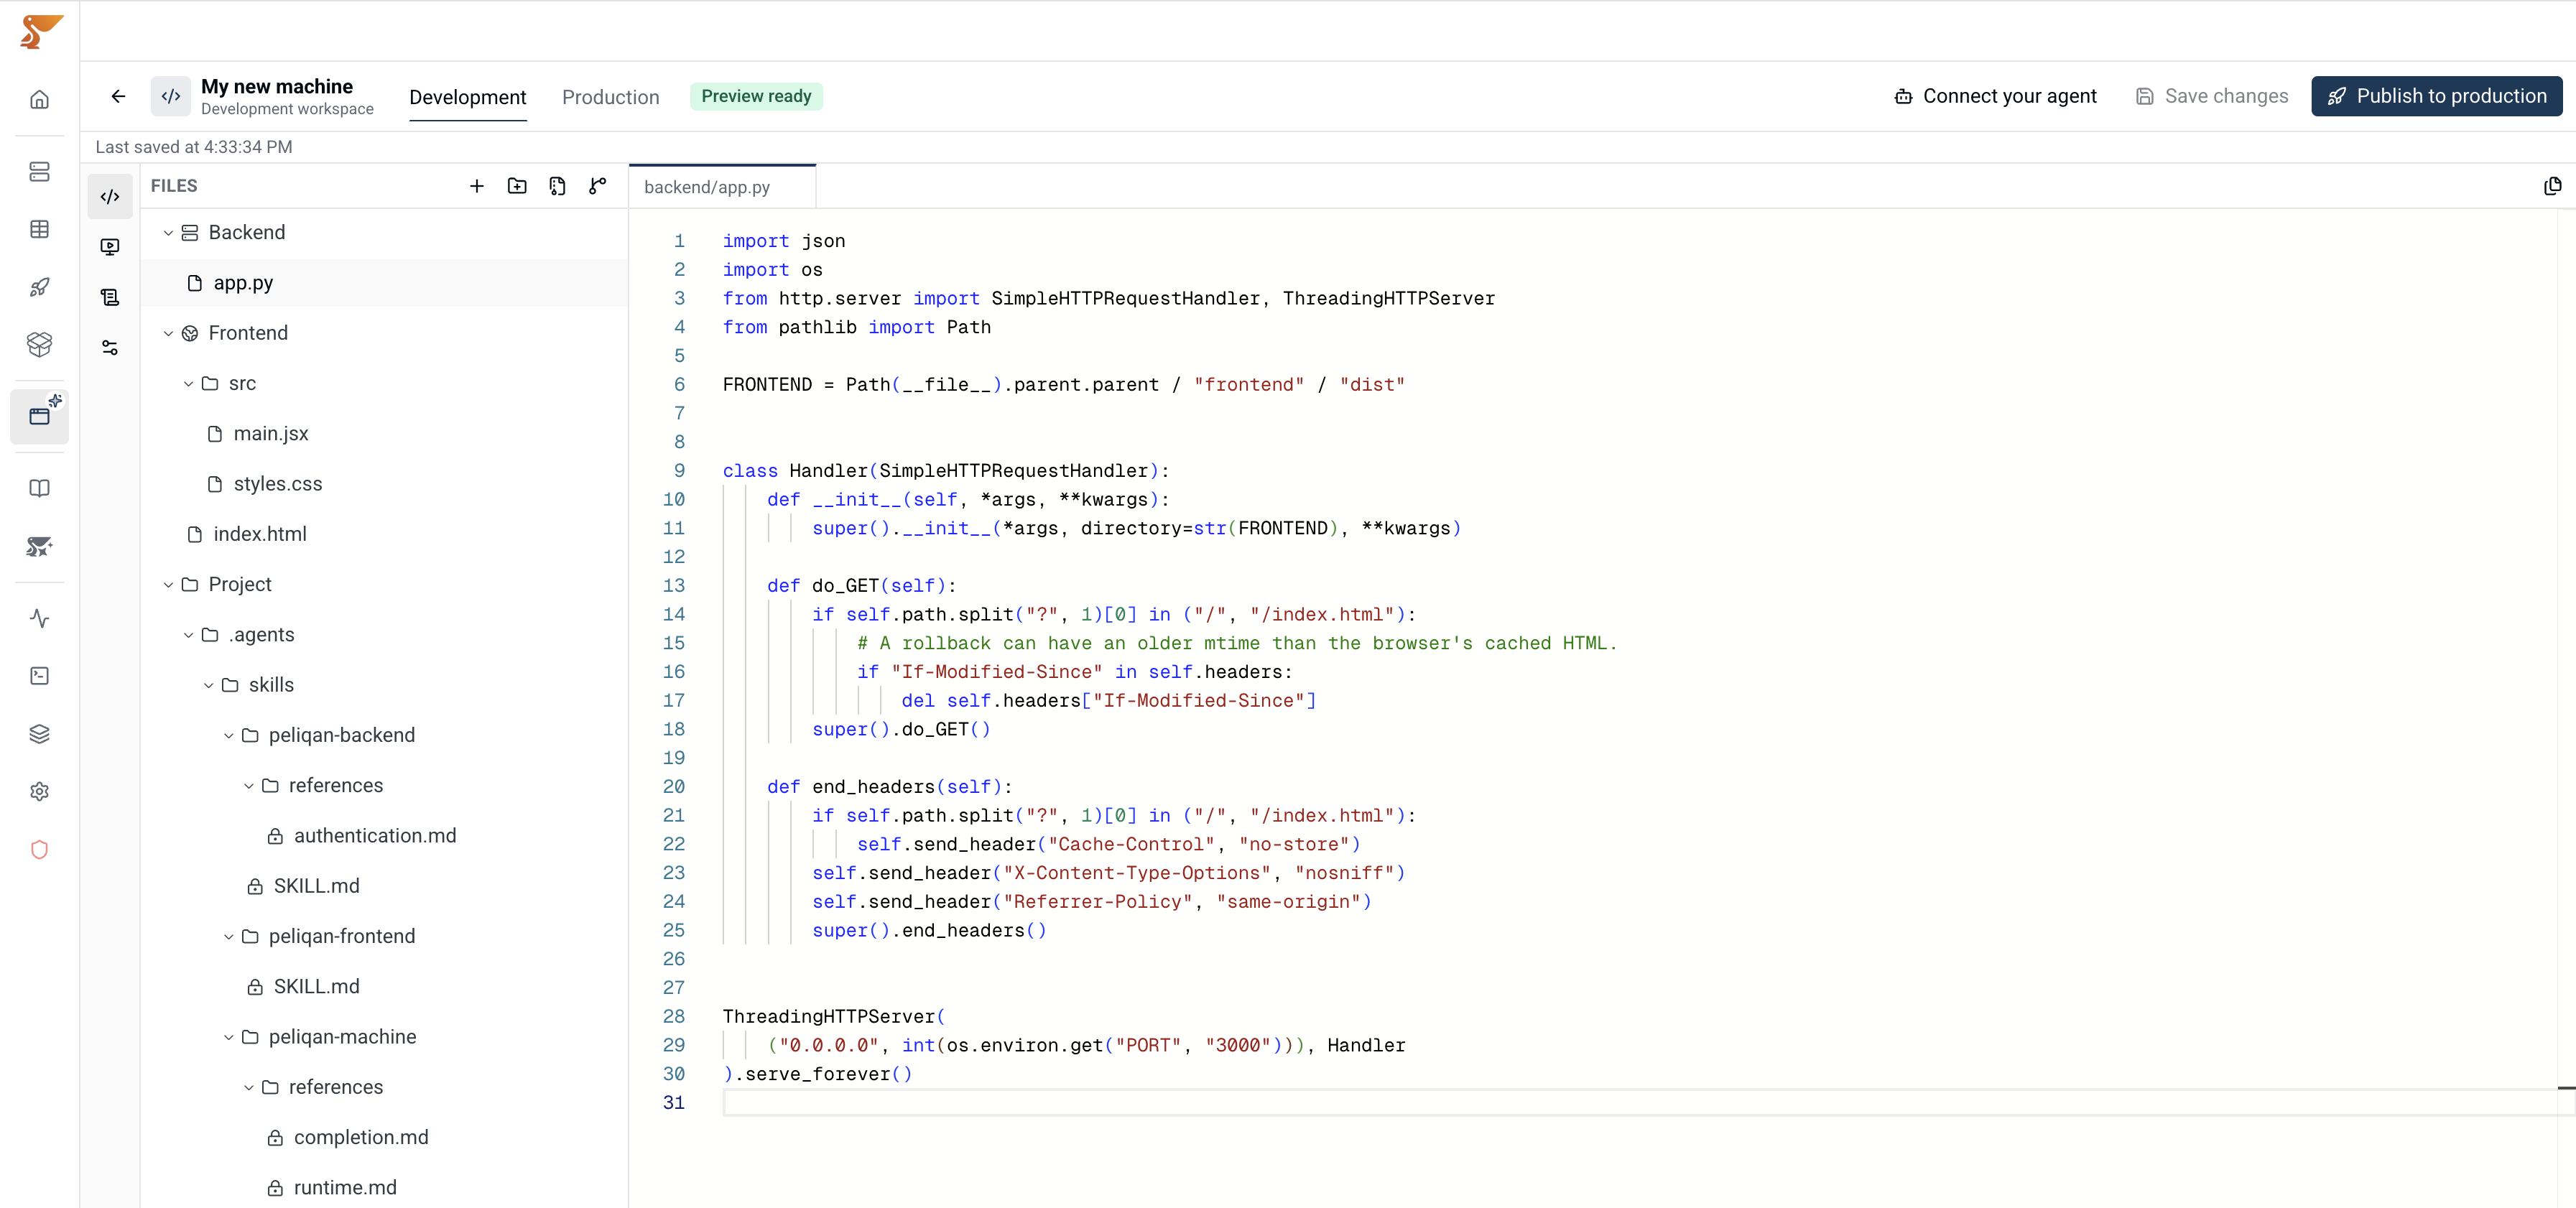Open styles.css file

click(x=384, y=484)
